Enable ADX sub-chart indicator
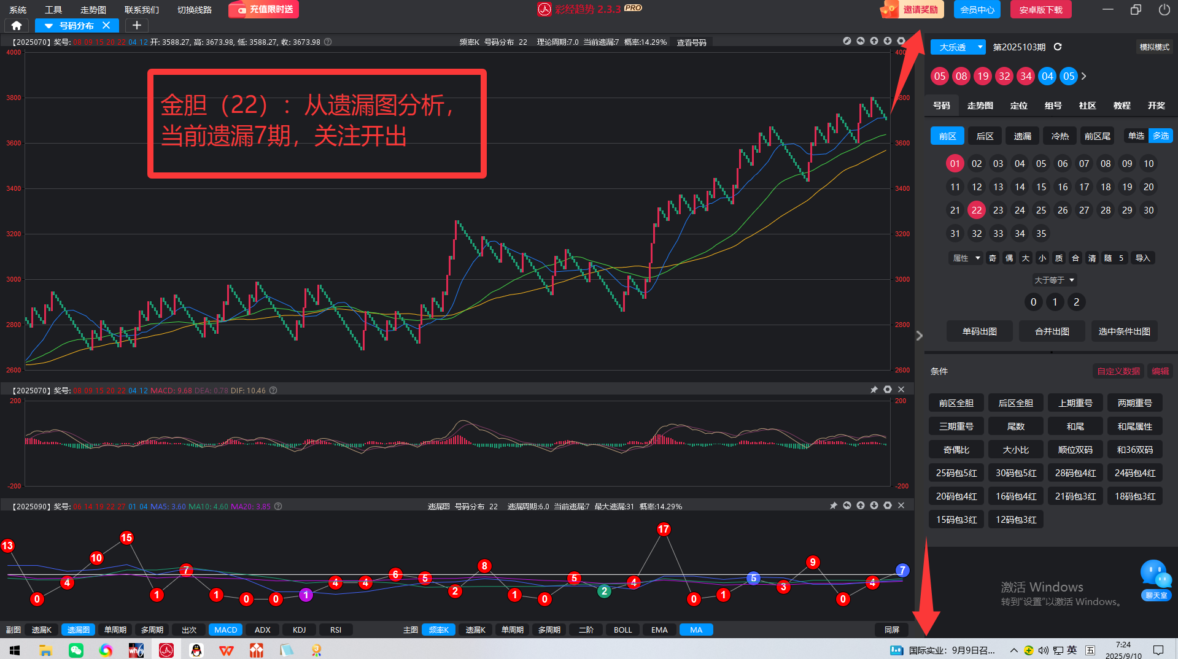The height and width of the screenshot is (659, 1178). pyautogui.click(x=262, y=630)
